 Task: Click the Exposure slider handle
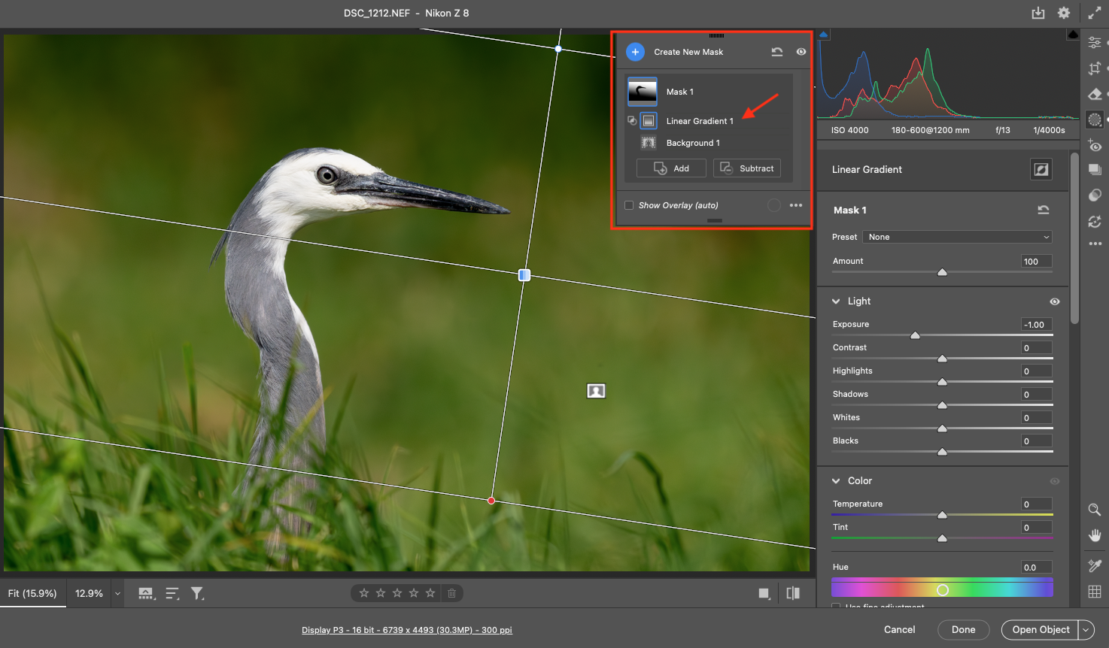point(915,335)
